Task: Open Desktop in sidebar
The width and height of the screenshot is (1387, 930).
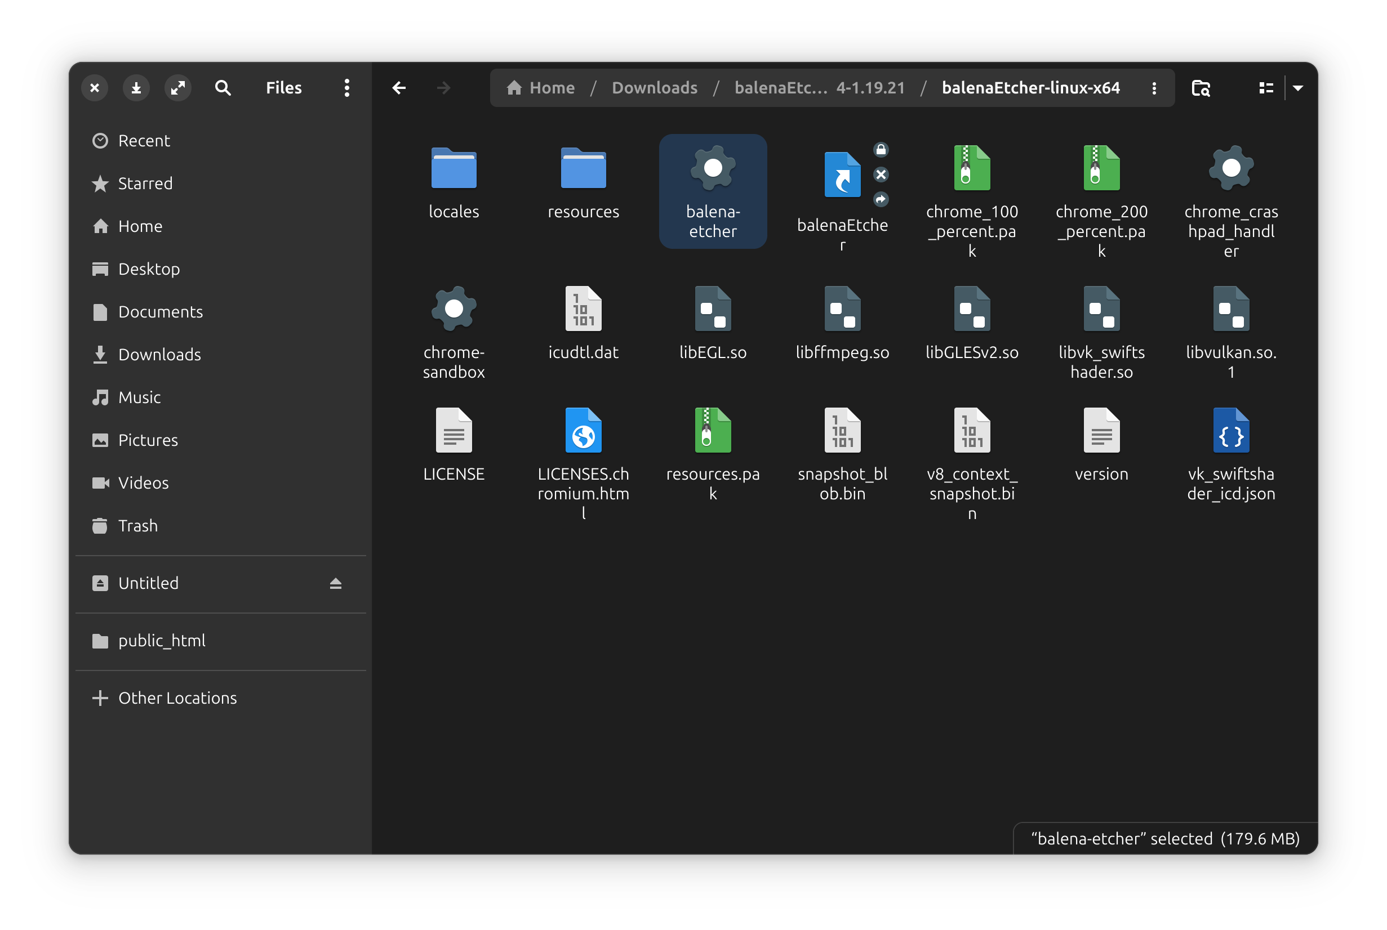Action: (x=221, y=269)
